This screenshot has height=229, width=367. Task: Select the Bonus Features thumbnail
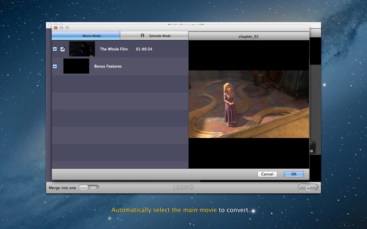(76, 66)
